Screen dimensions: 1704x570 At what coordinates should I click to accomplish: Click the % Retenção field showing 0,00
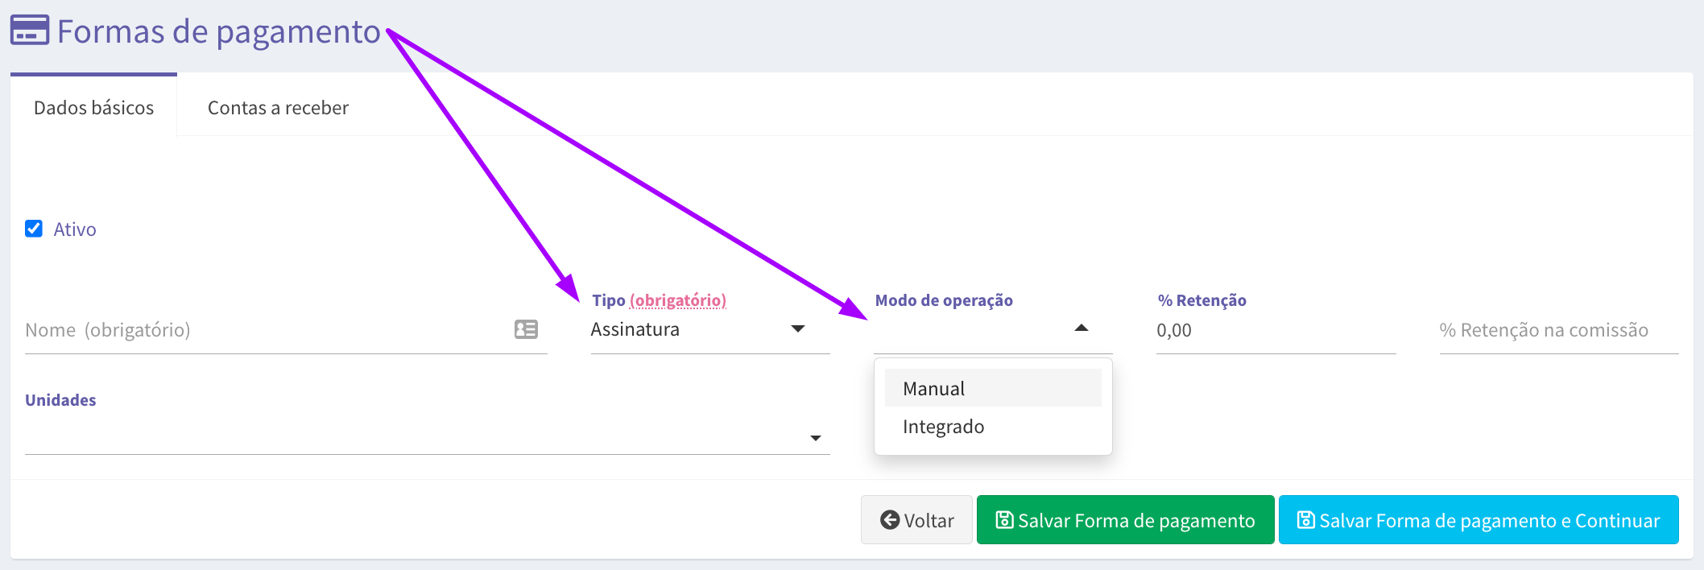coord(1276,330)
